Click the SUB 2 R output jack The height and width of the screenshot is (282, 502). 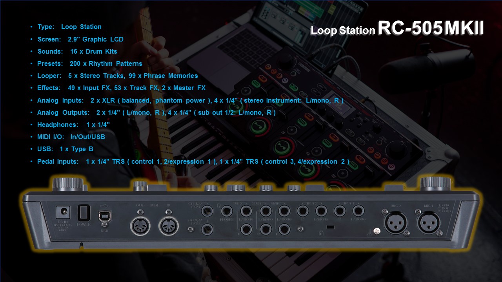click(246, 230)
